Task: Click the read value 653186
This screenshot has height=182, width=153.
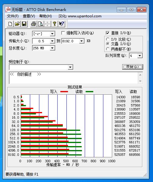Action: (134, 130)
